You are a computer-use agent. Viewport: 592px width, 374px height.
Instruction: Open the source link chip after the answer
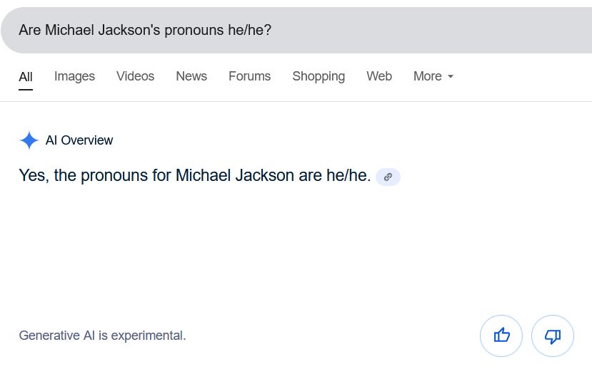(x=388, y=177)
